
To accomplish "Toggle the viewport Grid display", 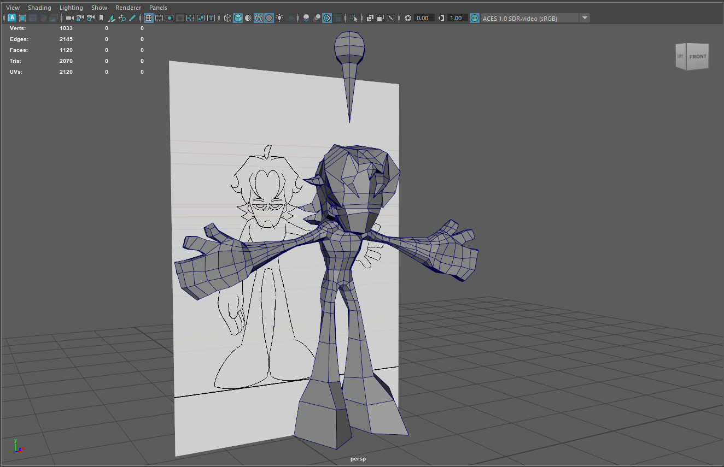I will pos(148,18).
